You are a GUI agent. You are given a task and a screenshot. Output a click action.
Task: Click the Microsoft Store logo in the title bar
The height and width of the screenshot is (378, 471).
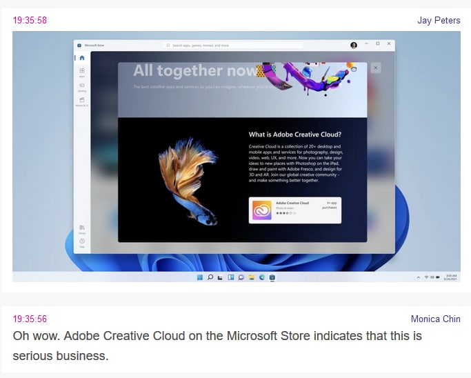pyautogui.click(x=79, y=46)
